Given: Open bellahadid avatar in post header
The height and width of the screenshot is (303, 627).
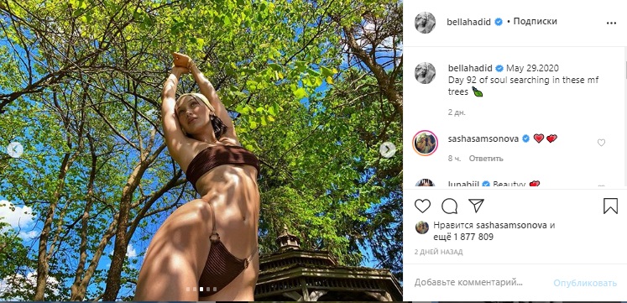Looking at the screenshot, I should [425, 23].
